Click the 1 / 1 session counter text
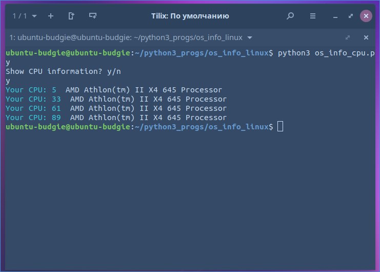Viewport: 380px width, 272px height. 19,16
